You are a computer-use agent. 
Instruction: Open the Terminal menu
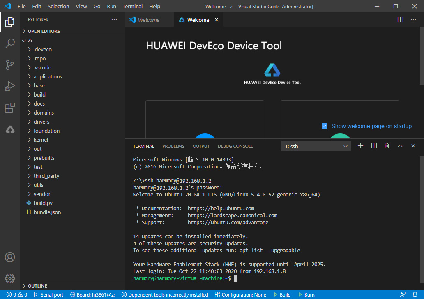(x=132, y=7)
